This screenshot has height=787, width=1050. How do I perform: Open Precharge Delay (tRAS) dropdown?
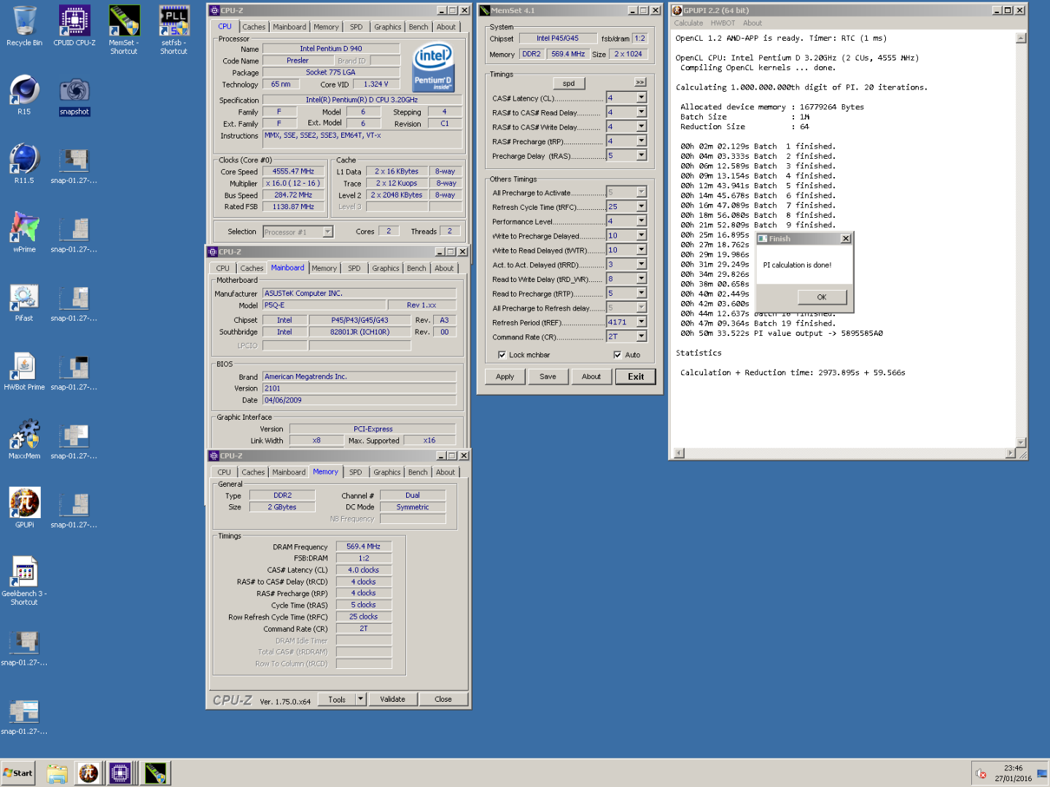[x=642, y=155]
